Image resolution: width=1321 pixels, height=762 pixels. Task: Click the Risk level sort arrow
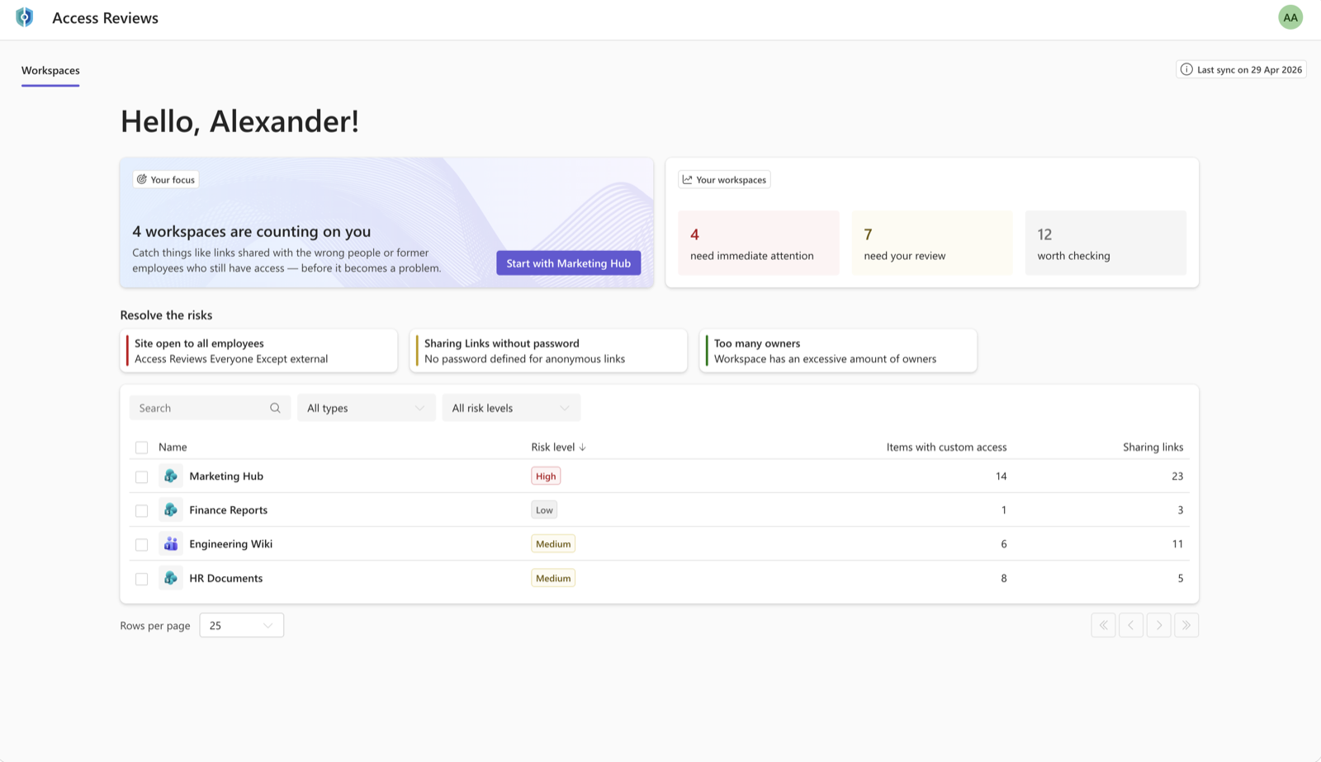coord(583,447)
